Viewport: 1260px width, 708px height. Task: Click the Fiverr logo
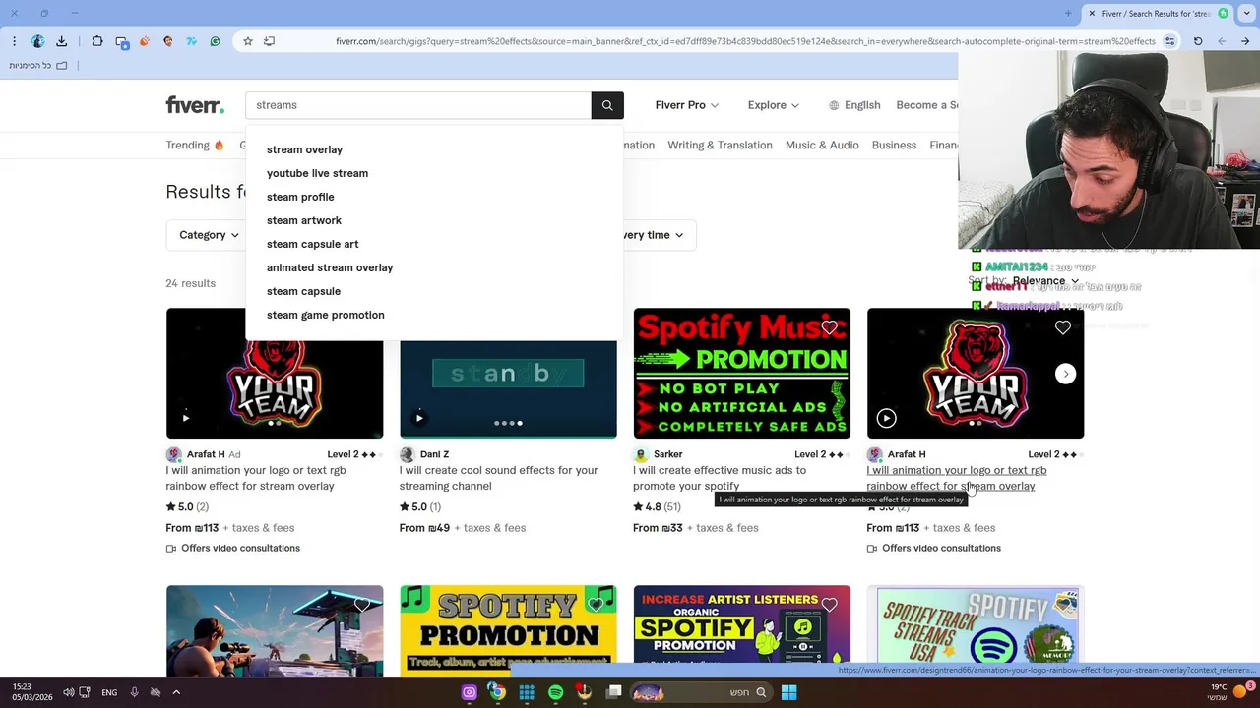coord(195,105)
